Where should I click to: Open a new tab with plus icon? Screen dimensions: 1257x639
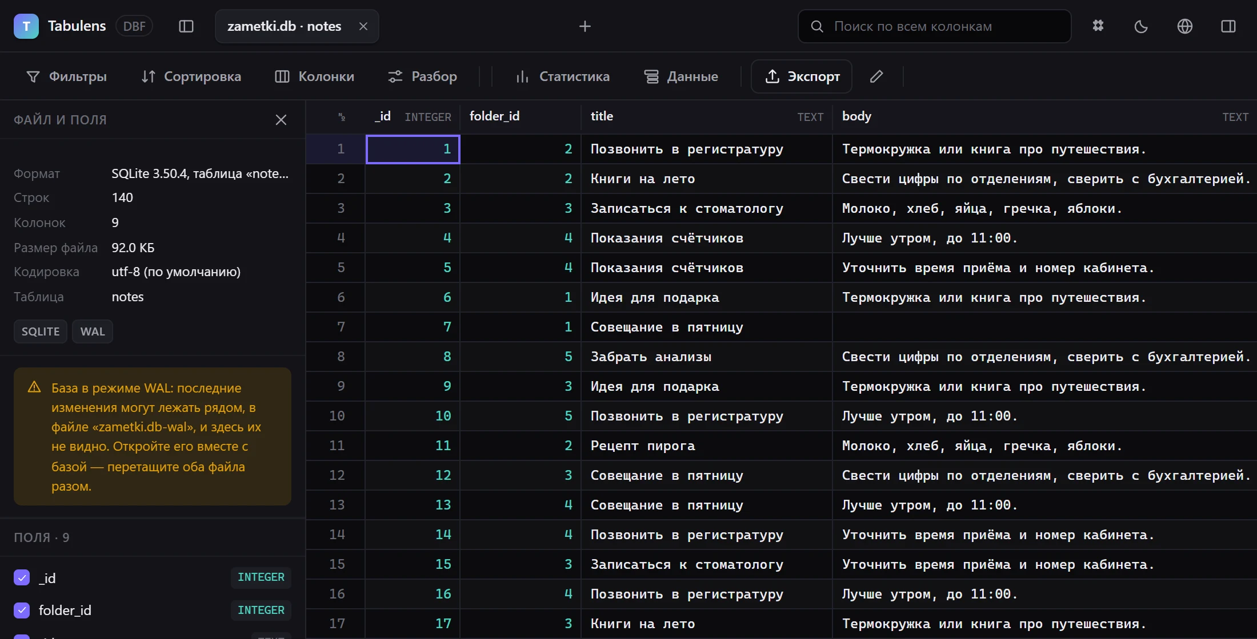tap(585, 26)
